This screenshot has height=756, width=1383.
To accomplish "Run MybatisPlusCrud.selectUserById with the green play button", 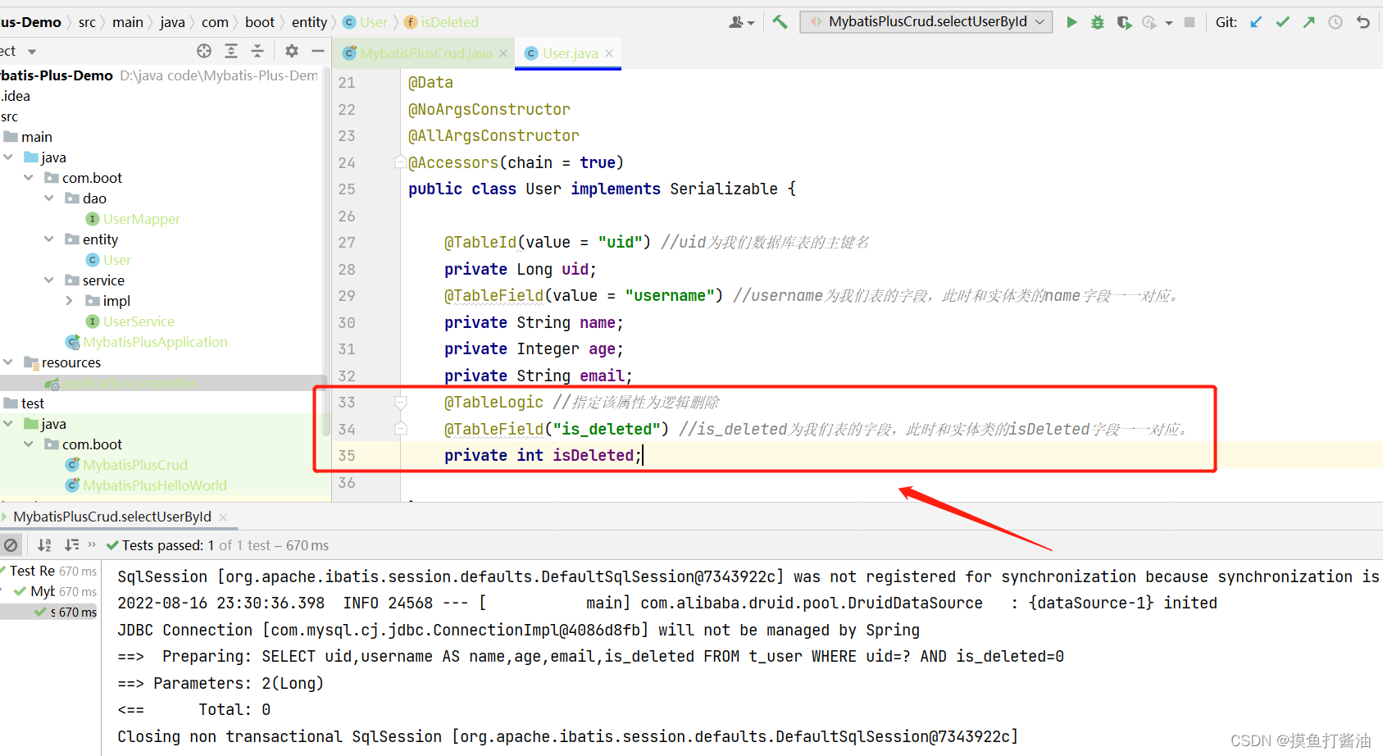I will [x=1071, y=22].
